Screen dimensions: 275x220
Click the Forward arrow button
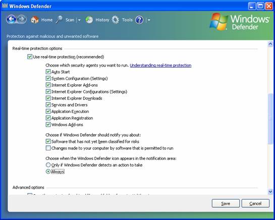click(x=22, y=19)
